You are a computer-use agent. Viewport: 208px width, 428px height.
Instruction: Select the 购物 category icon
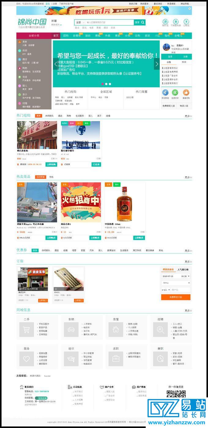(19, 68)
